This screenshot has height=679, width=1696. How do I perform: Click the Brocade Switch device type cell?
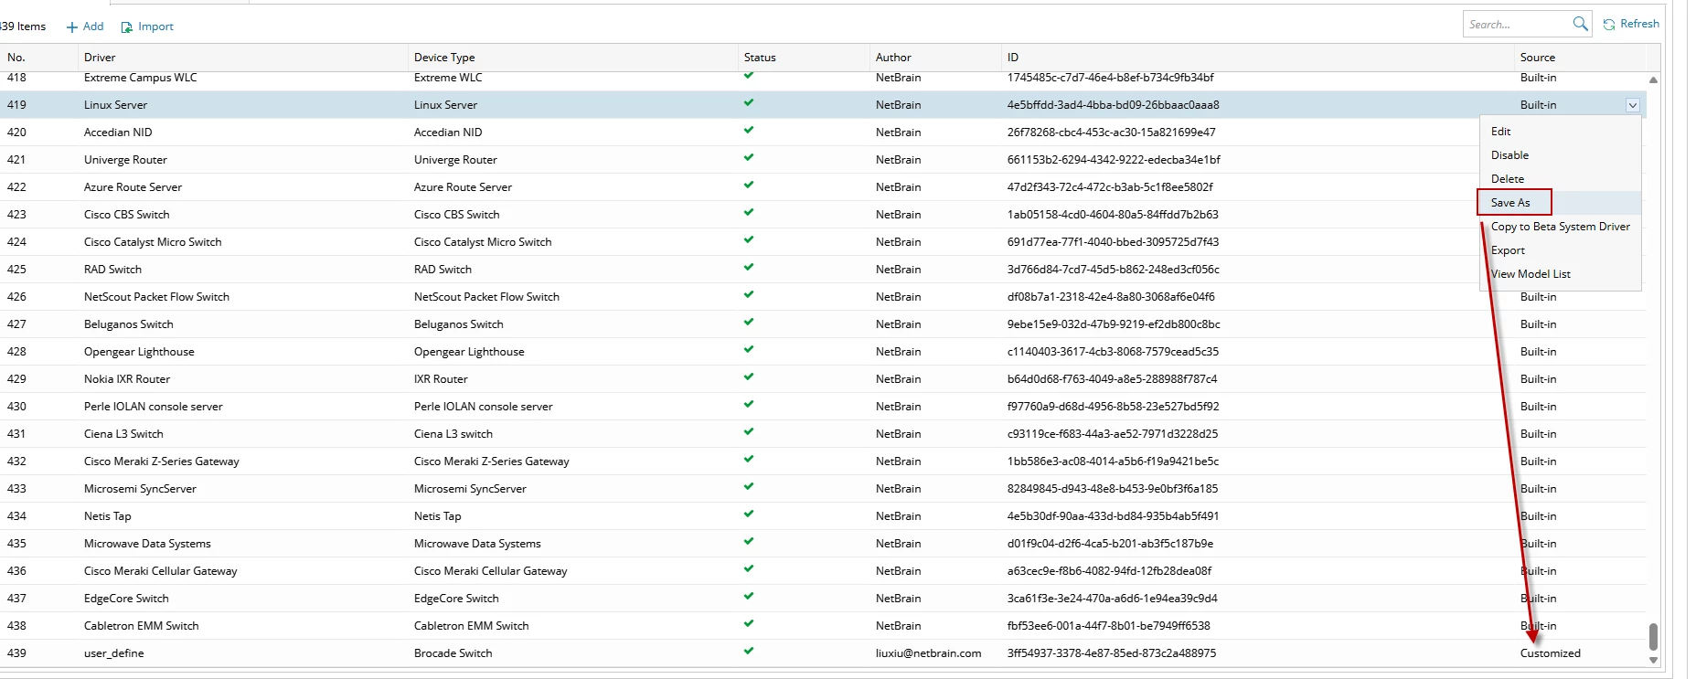click(453, 653)
